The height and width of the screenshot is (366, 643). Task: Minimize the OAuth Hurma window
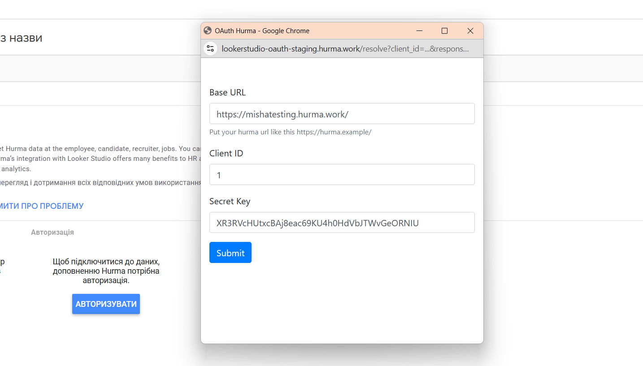pos(420,31)
